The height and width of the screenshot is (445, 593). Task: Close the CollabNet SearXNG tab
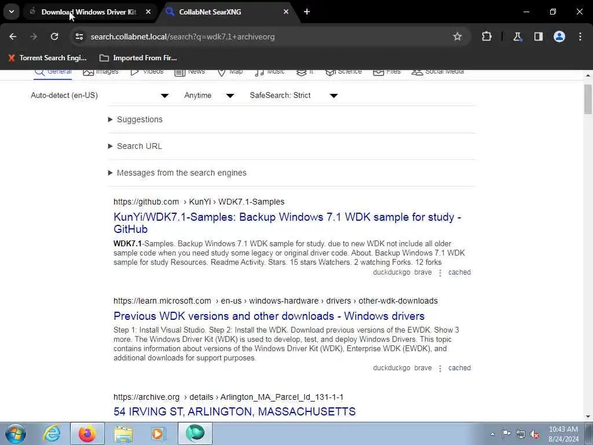click(286, 12)
